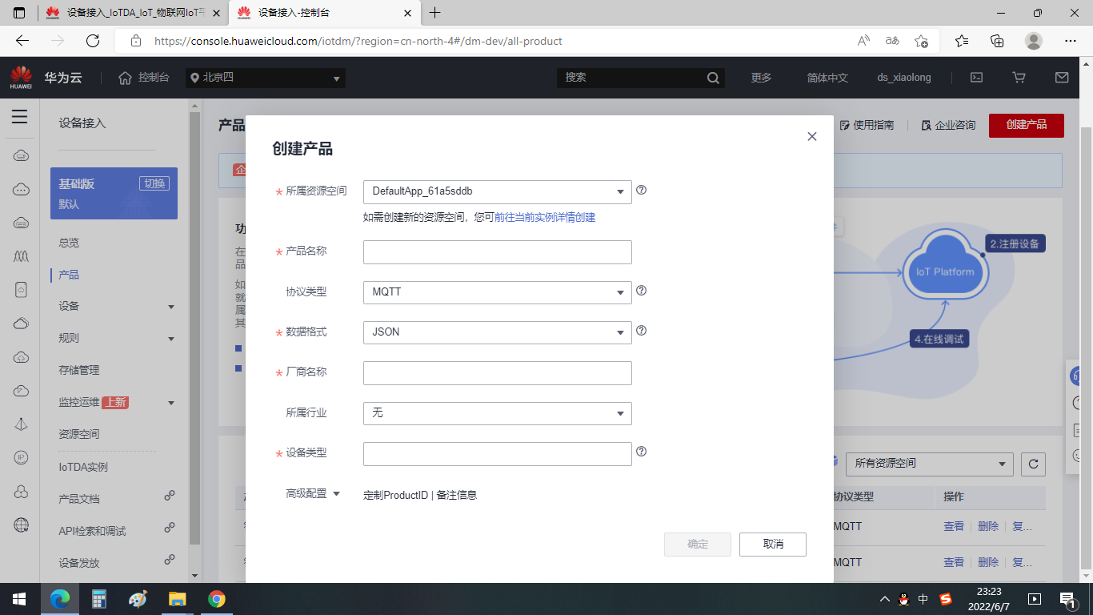Screen dimensions: 1093x615
Task: Open a new browser tab with the plus icon
Action: coord(435,13)
